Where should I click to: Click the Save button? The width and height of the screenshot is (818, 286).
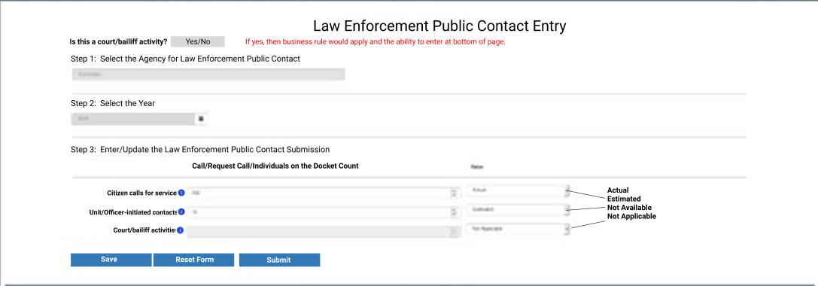pos(111,260)
